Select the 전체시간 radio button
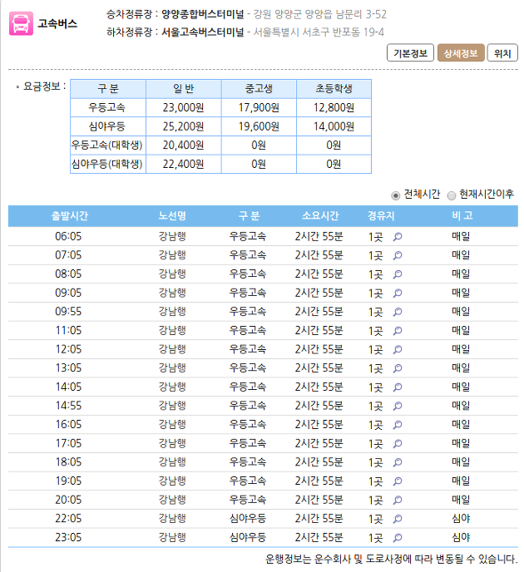Image resolution: width=524 pixels, height=572 pixels. coord(395,195)
